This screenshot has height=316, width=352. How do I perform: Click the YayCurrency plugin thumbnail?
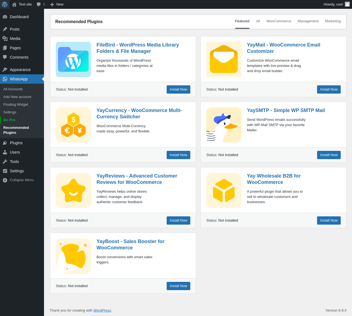[73, 125]
